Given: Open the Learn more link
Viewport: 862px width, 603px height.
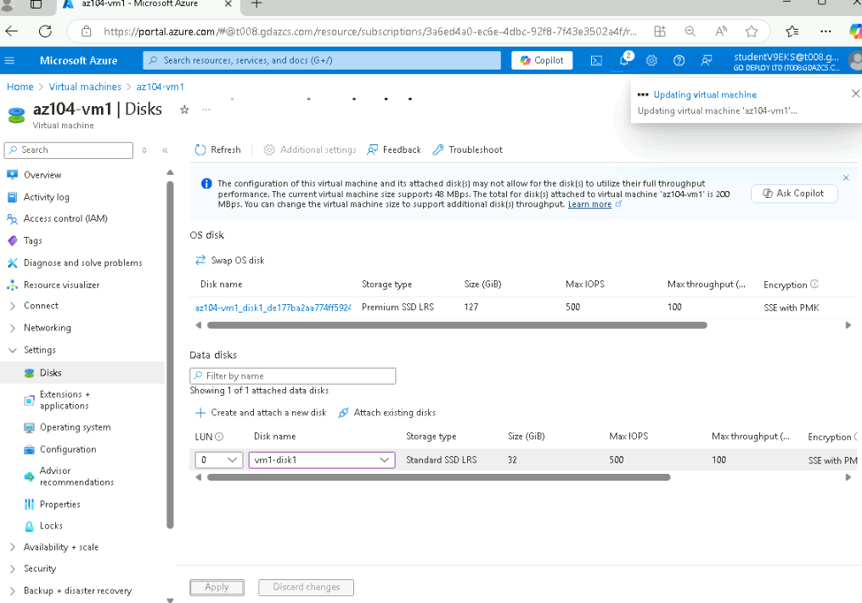Looking at the screenshot, I should coord(589,205).
